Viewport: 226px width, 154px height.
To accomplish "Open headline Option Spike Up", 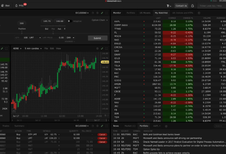I will tap(151, 149).
